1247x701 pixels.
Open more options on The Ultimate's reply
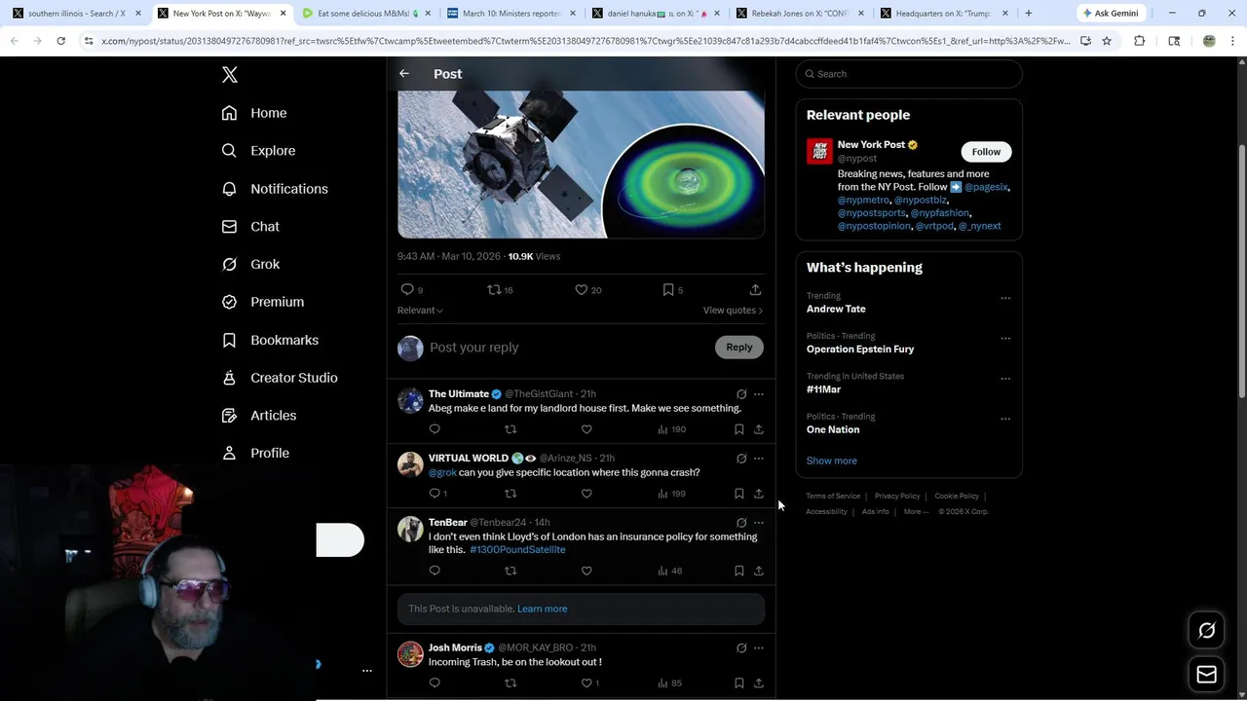[x=759, y=394]
